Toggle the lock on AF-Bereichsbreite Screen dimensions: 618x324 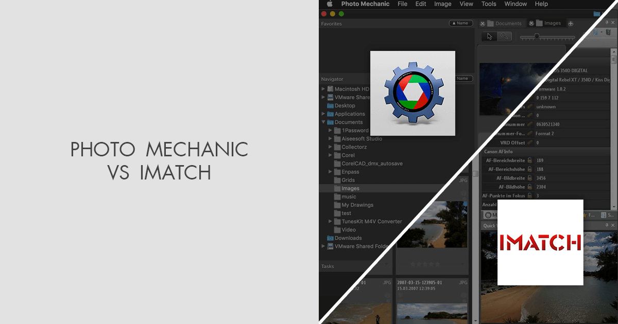point(530,160)
